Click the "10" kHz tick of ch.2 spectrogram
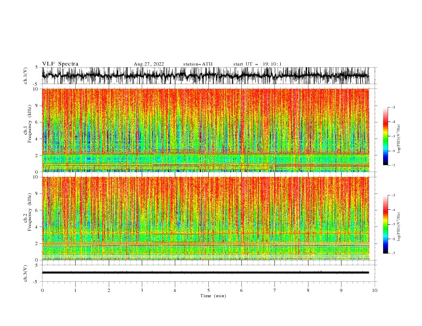 tap(36, 177)
